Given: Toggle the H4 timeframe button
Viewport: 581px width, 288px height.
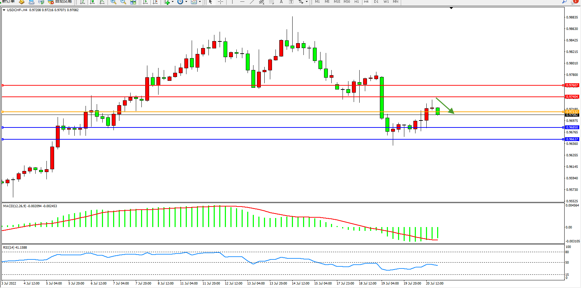Looking at the screenshot, I should tap(366, 2).
